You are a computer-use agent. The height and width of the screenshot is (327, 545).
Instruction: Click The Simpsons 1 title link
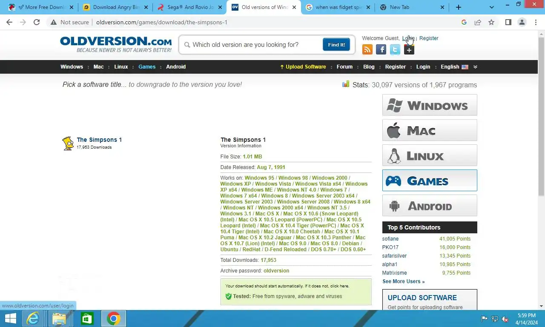99,140
